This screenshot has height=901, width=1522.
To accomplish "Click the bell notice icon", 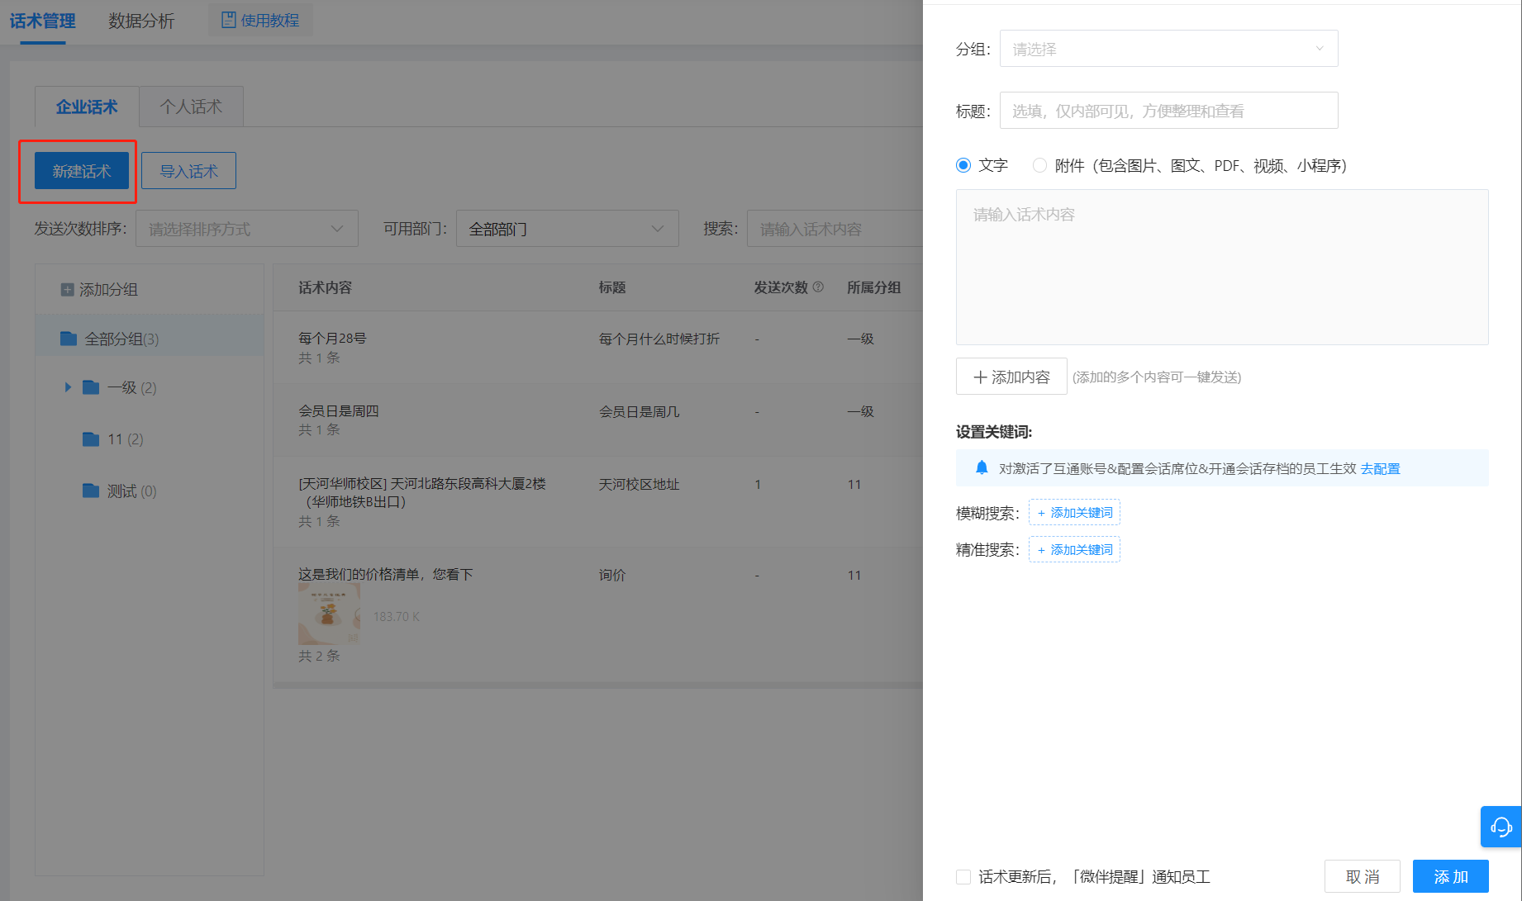I will coord(982,467).
